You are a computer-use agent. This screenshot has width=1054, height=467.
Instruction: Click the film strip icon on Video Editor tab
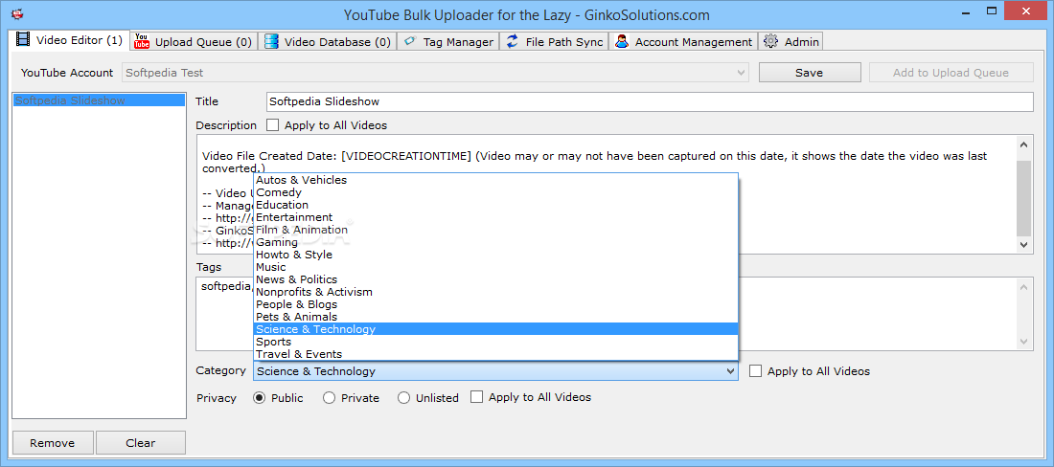(24, 39)
